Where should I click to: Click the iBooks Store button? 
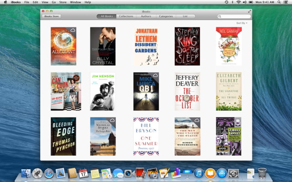(51, 16)
